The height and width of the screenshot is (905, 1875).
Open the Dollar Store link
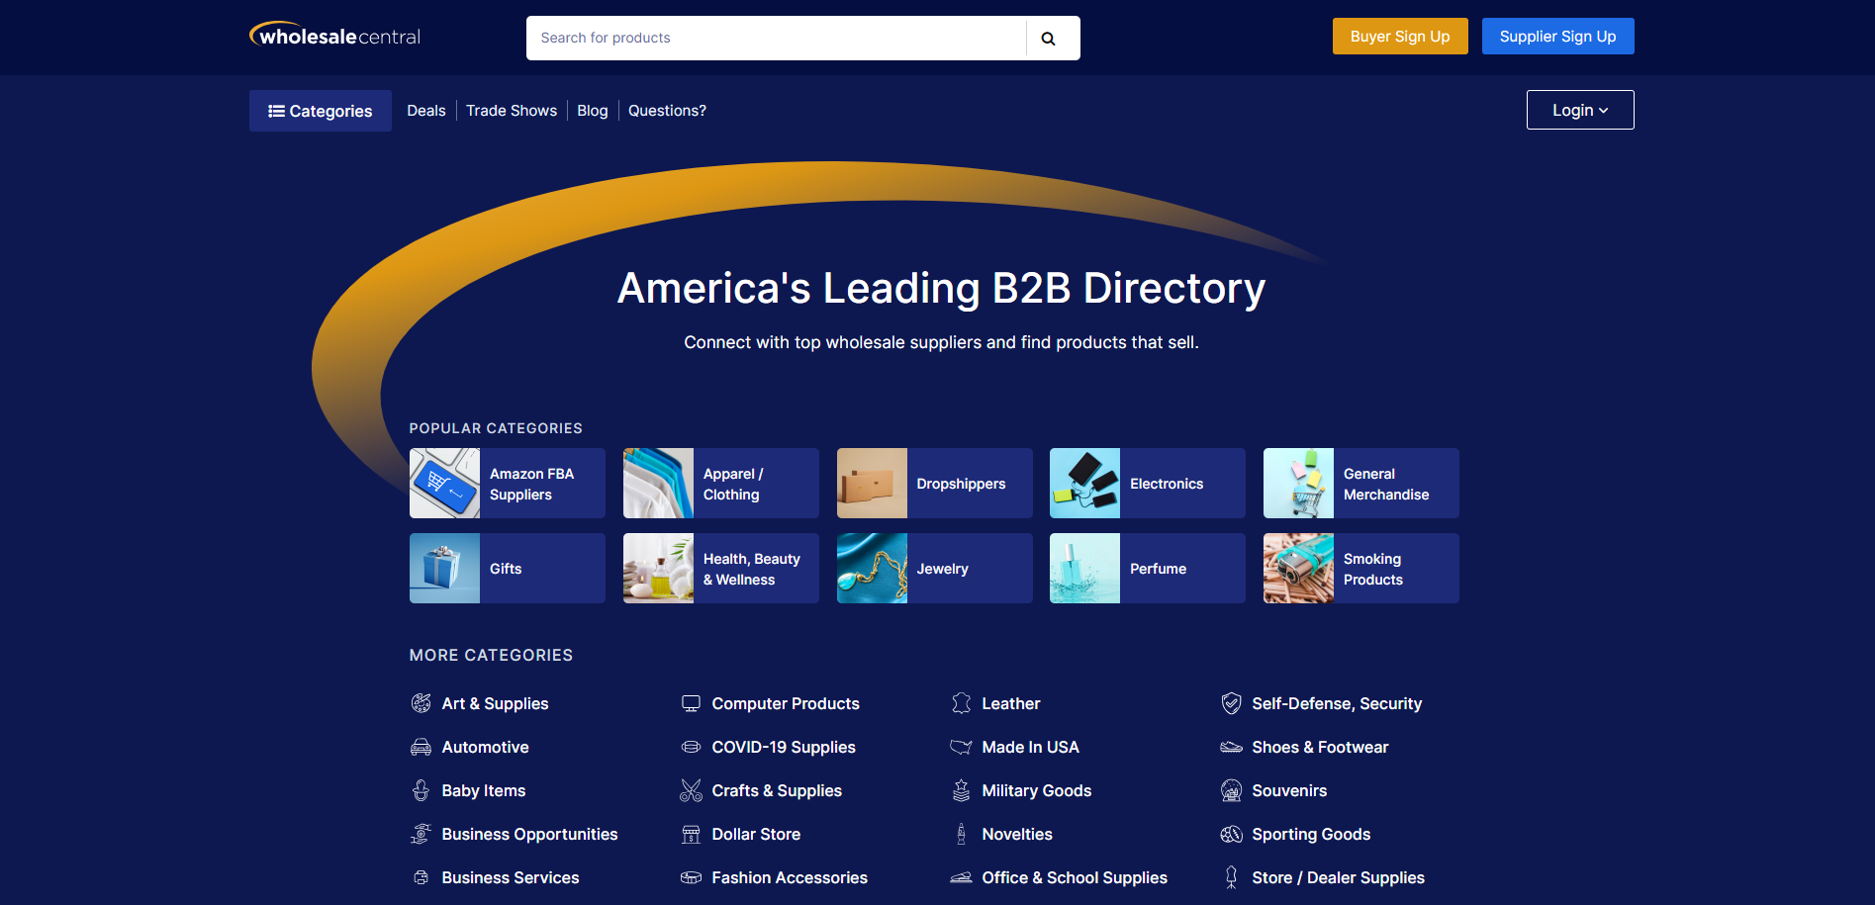756,834
